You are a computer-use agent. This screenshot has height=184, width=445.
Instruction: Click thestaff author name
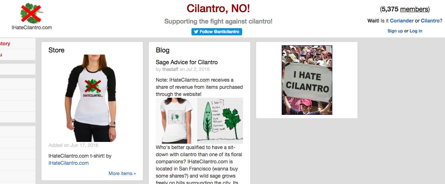click(170, 69)
